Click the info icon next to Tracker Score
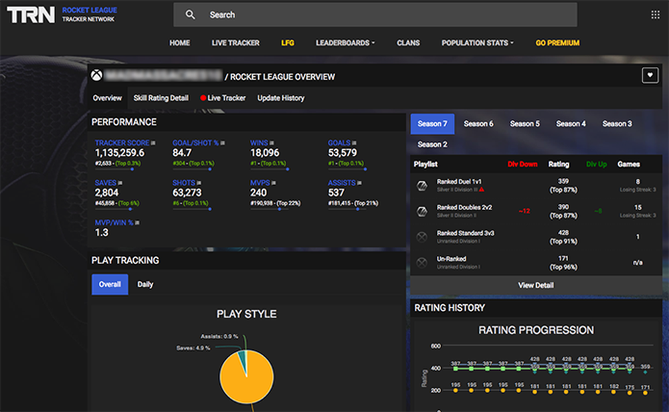Image resolution: width=669 pixels, height=412 pixels. [153, 142]
